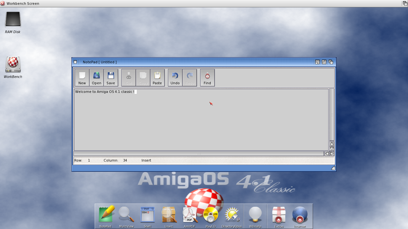Open WBHelp lightbulb in the dock
This screenshot has width=408, height=229.
click(x=255, y=217)
